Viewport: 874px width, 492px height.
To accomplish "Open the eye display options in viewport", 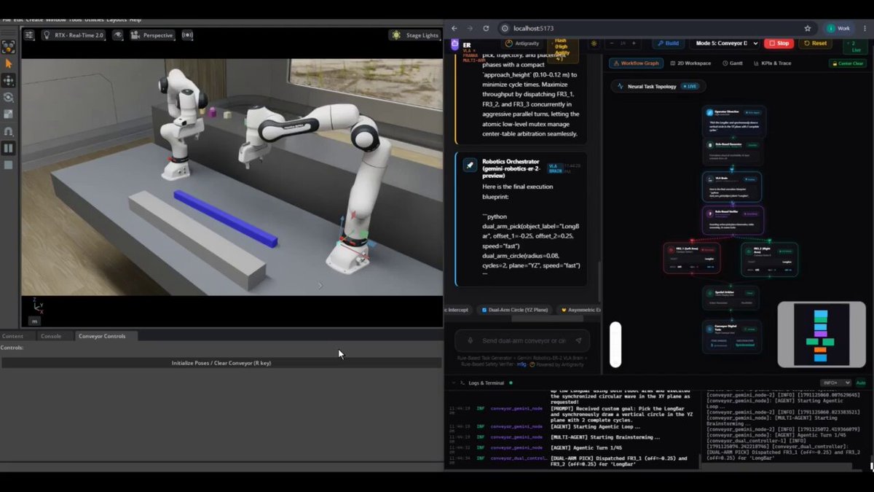I will pos(117,35).
